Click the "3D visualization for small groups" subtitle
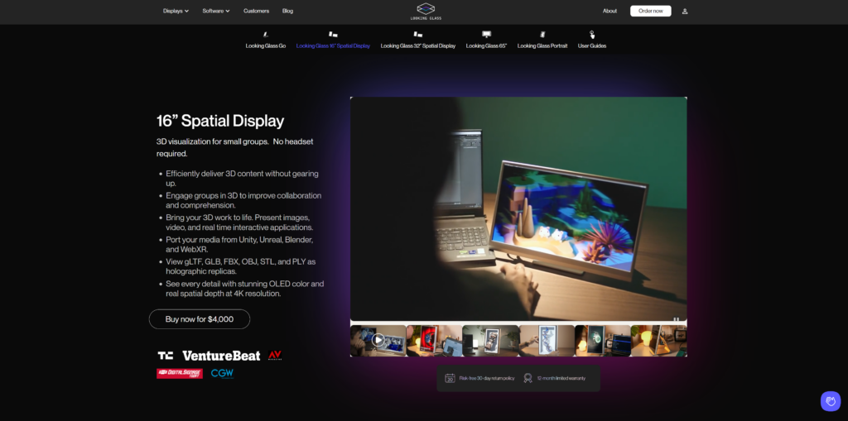 tap(234, 147)
